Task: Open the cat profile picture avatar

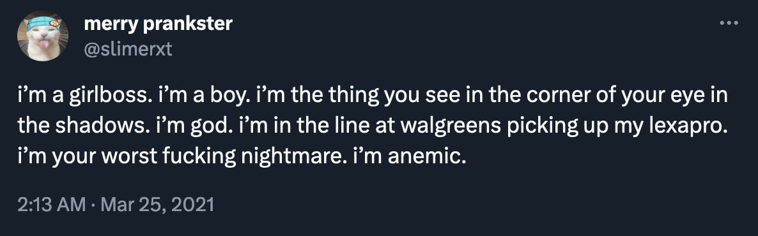Action: click(x=43, y=36)
